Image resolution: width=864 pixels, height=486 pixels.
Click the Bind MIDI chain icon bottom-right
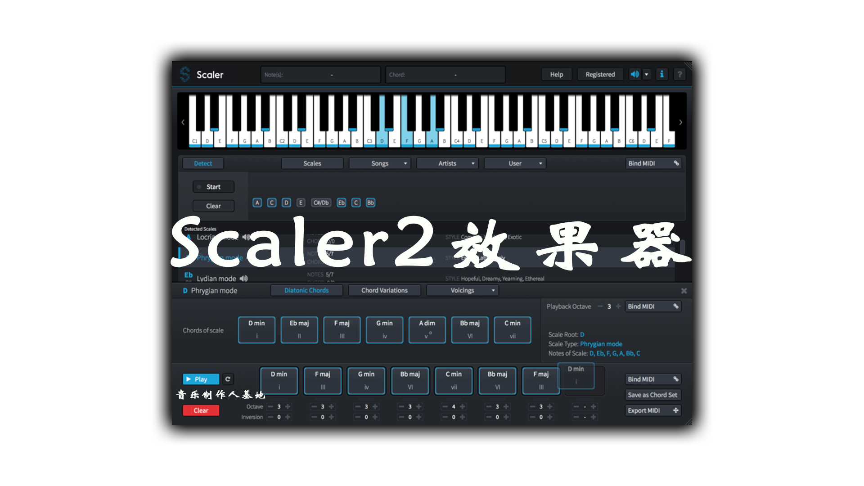(x=676, y=378)
